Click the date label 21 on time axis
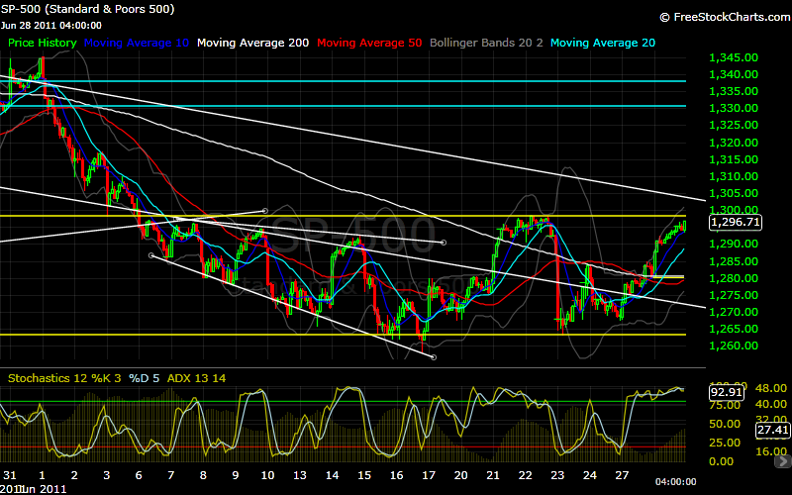This screenshot has height=495, width=792. tap(493, 475)
